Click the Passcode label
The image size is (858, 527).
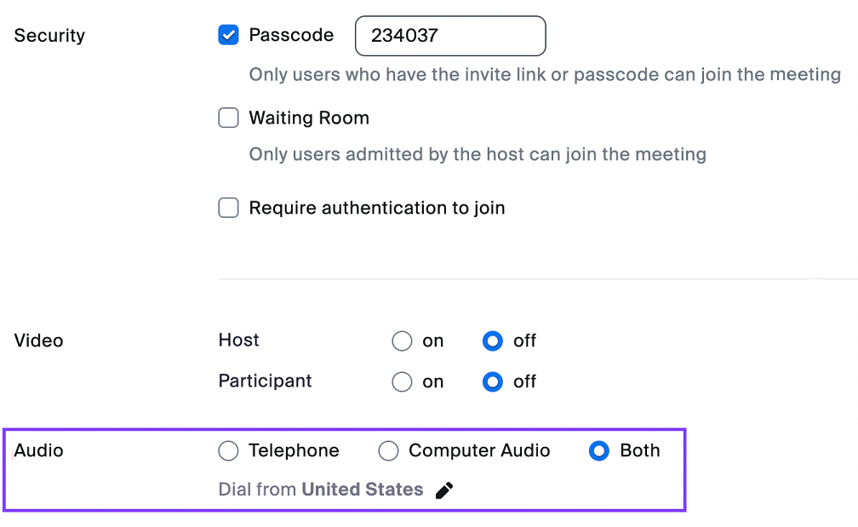pos(290,35)
